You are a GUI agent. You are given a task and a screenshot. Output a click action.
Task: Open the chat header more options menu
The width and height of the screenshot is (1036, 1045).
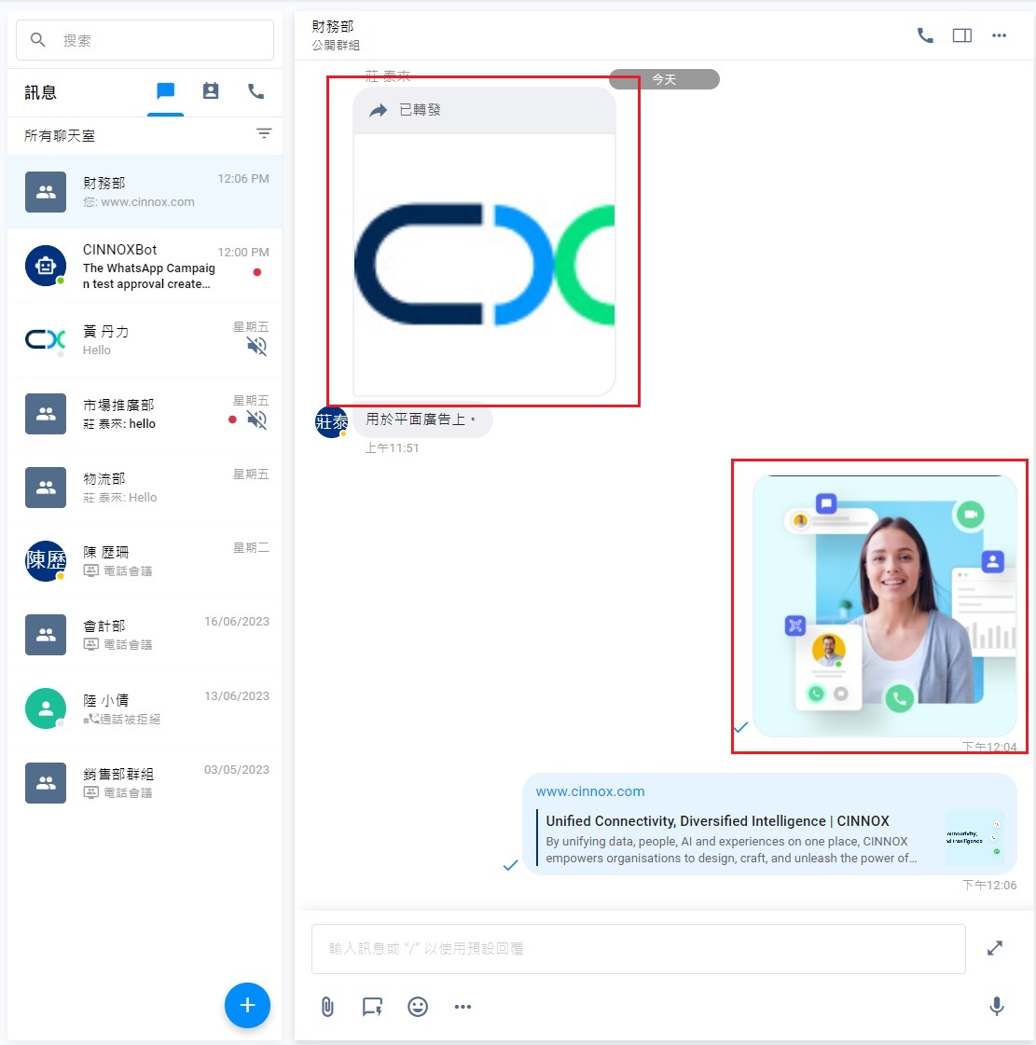[x=999, y=35]
